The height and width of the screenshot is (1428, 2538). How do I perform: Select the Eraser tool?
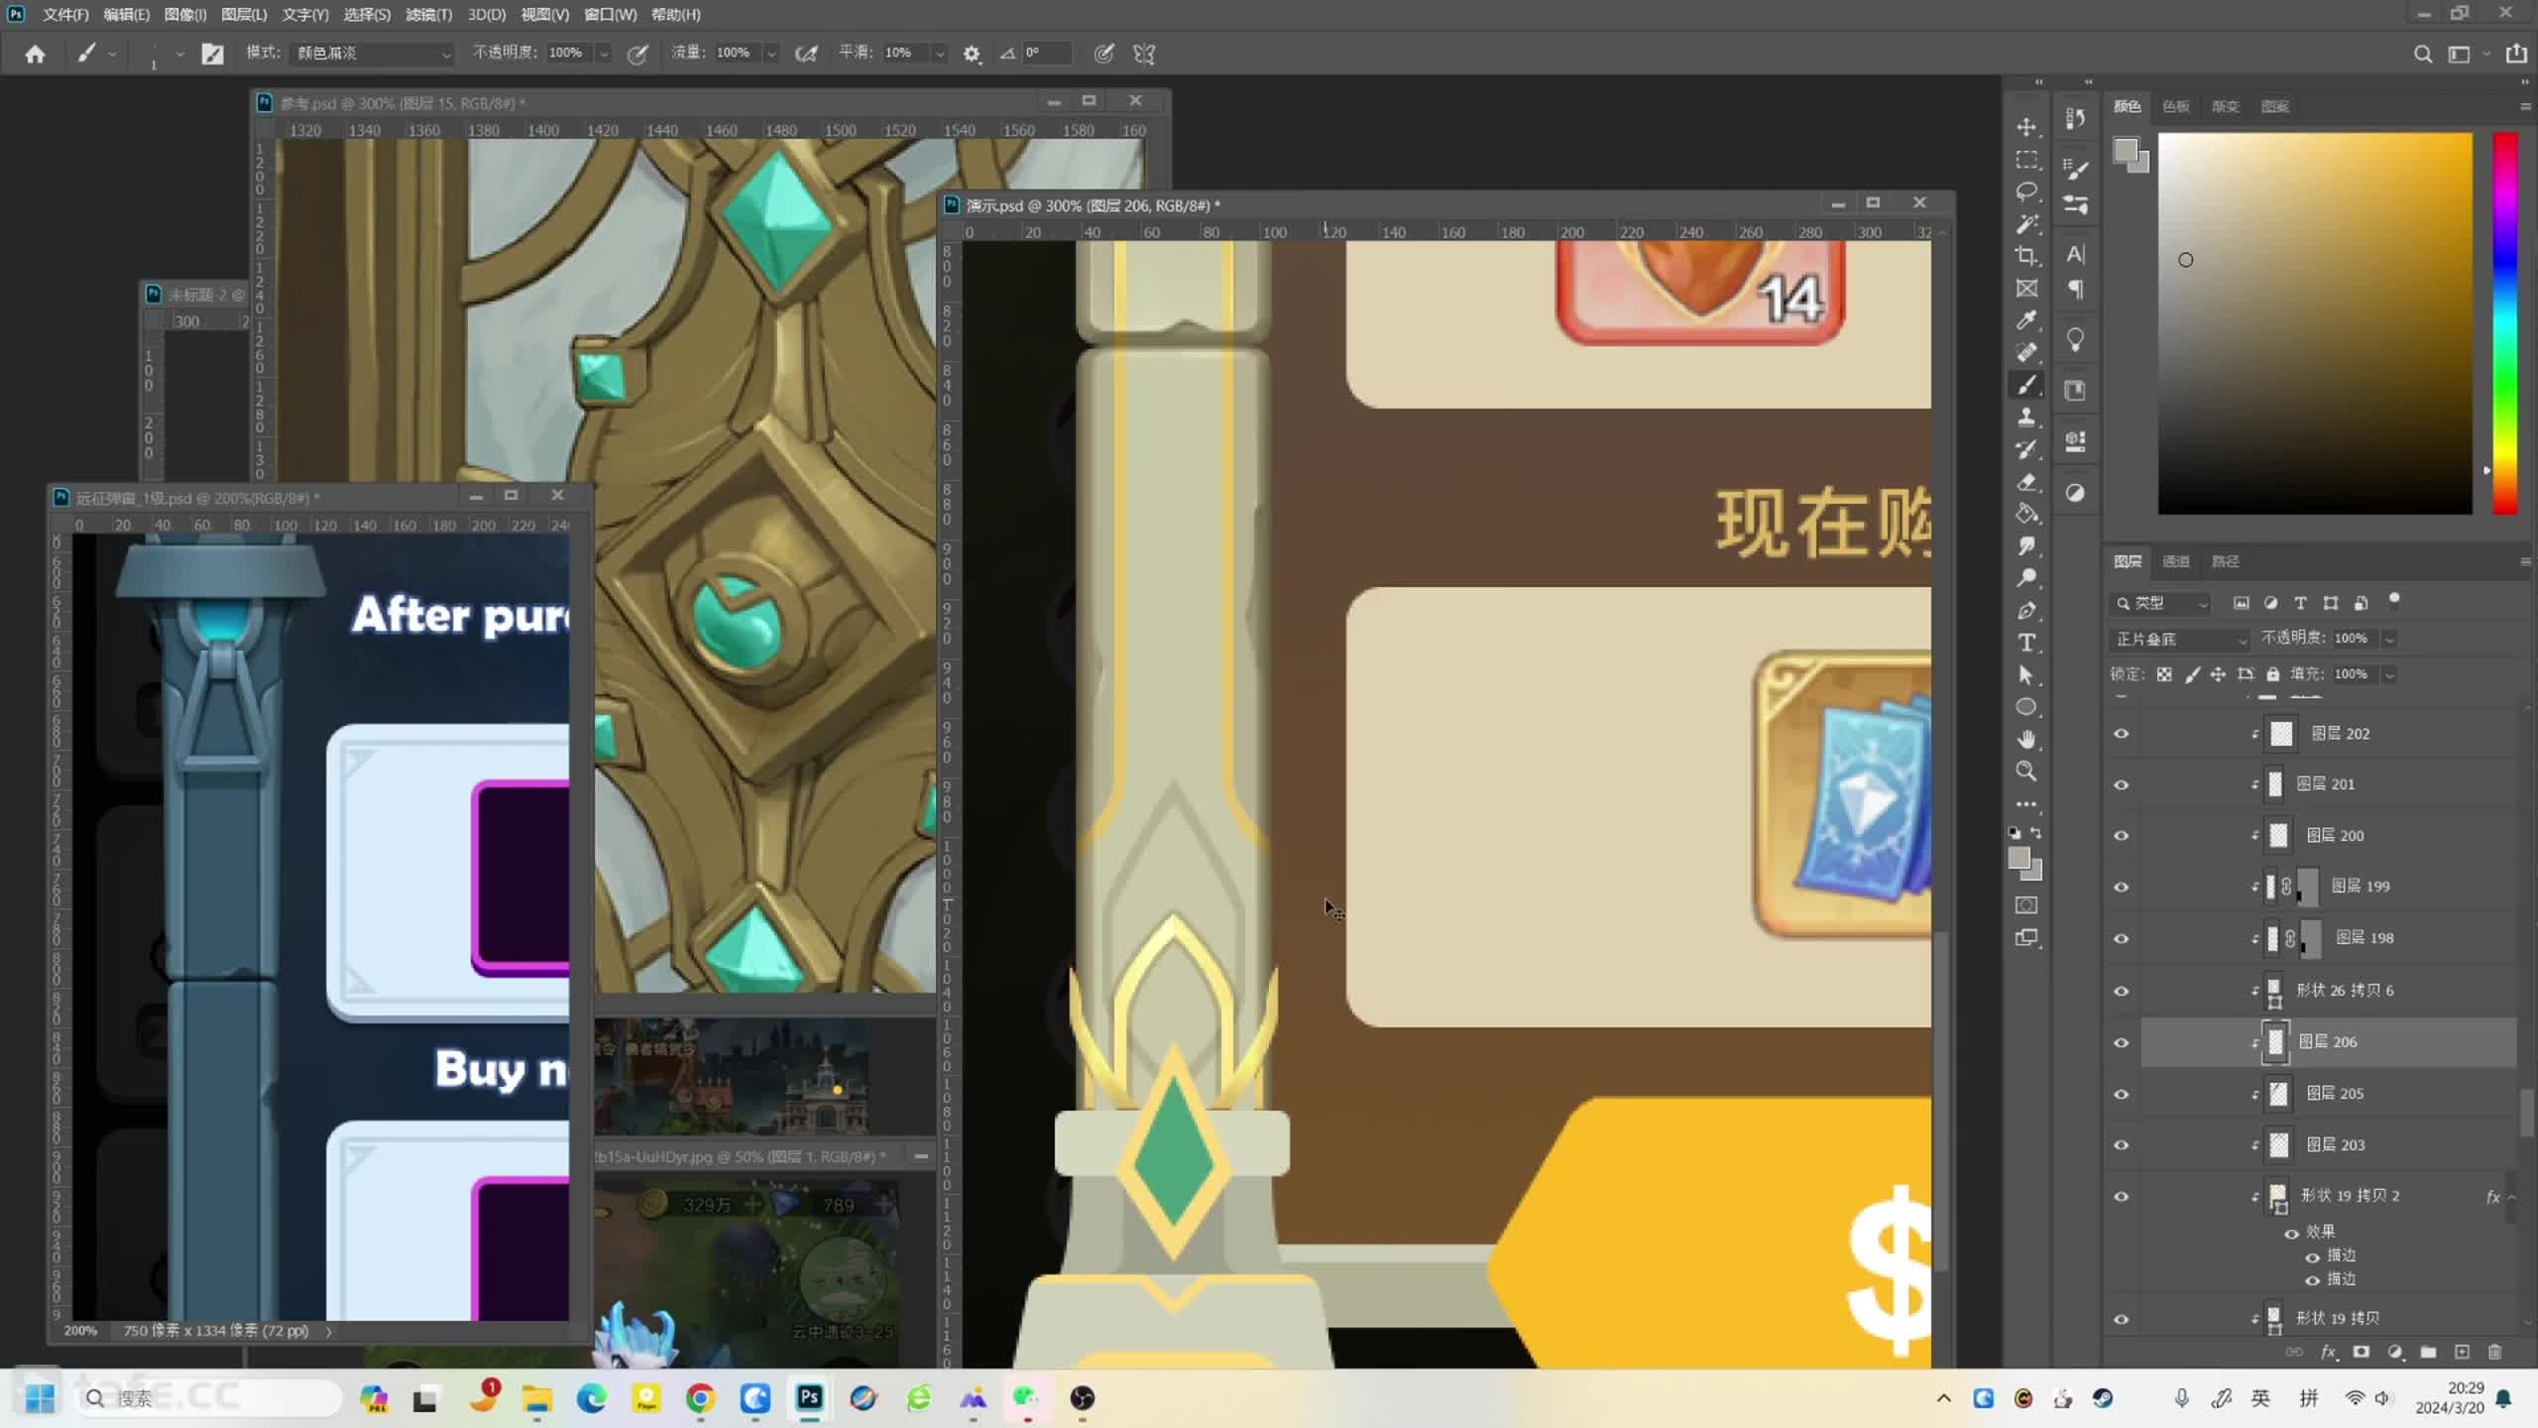(x=2026, y=482)
